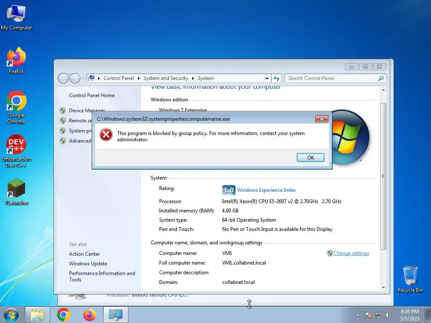Image resolution: width=431 pixels, height=323 pixels.
Task: Click the Control Panel breadcrumb
Action: click(x=118, y=78)
